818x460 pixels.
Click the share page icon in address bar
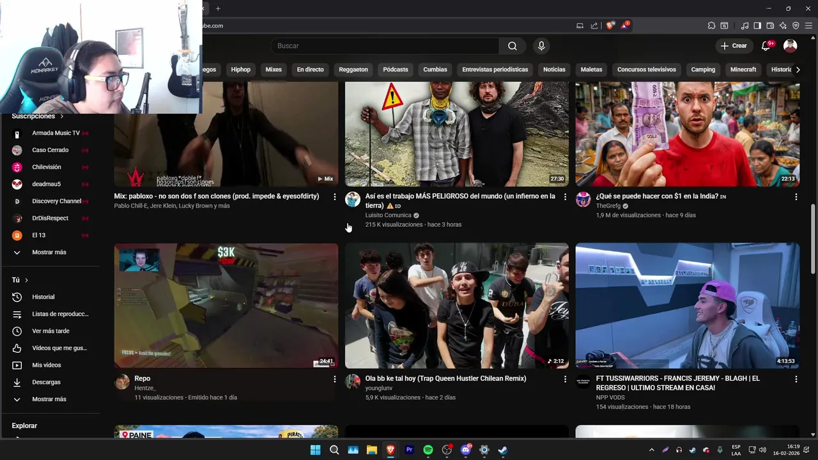tap(594, 26)
